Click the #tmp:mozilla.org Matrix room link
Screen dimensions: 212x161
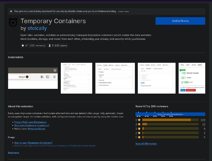[x=36, y=129]
